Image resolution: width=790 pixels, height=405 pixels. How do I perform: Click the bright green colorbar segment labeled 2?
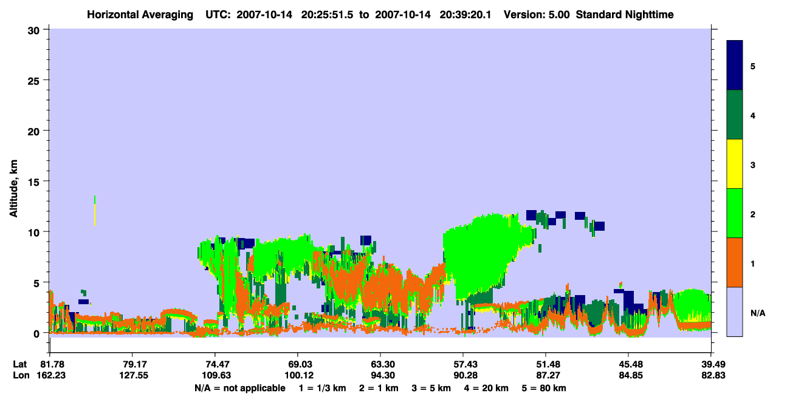735,213
